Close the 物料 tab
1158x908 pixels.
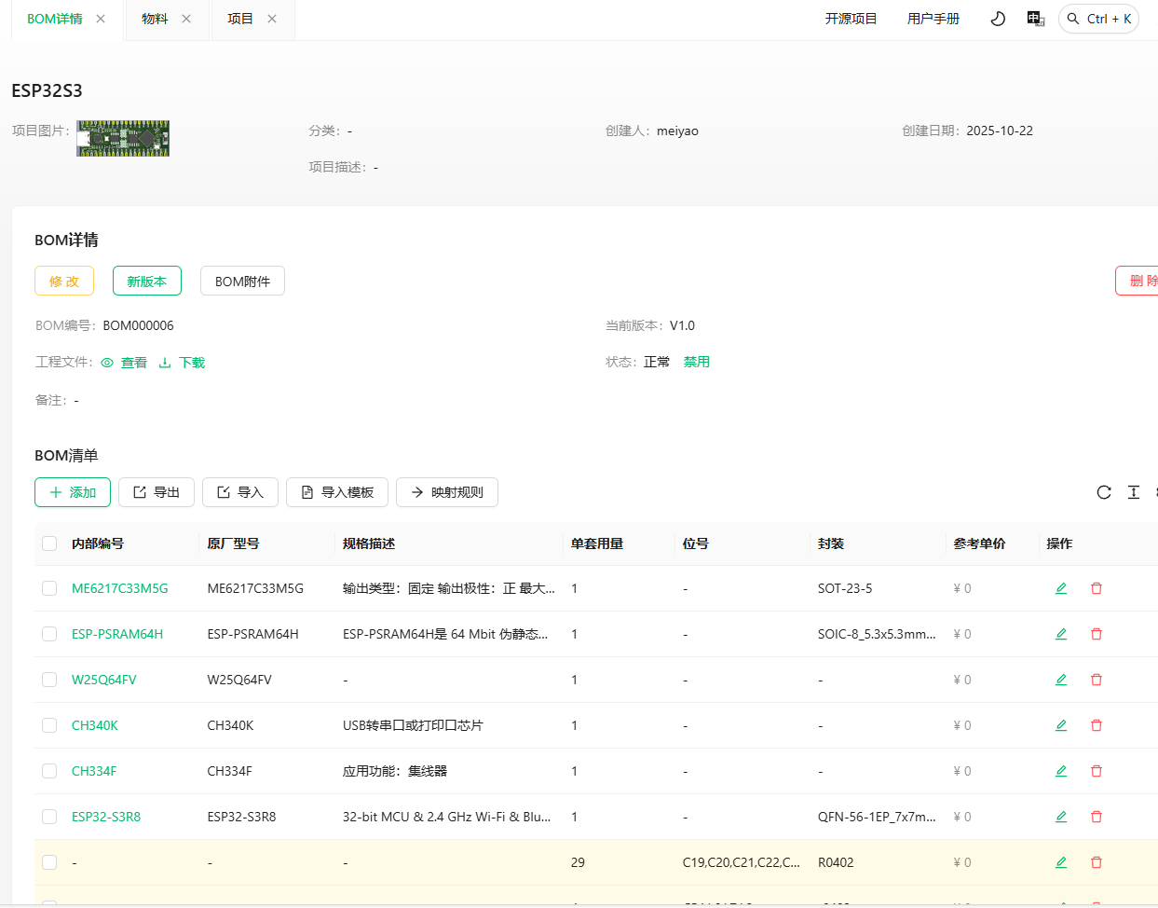[x=186, y=19]
